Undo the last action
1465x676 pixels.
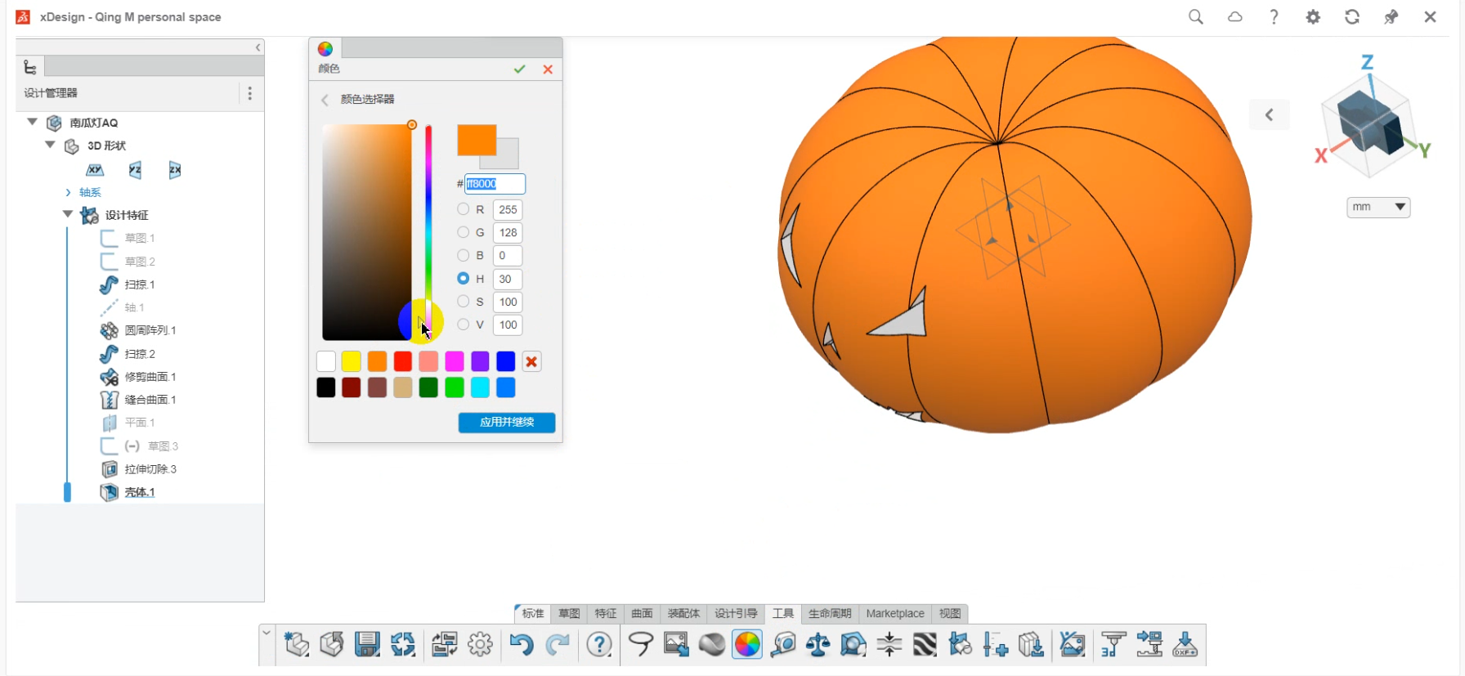point(521,645)
